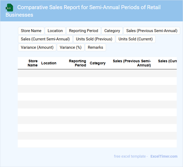The width and height of the screenshot is (183, 167).
Task: Select the Sales (Current Semi-Annual) tag
Action: tap(45, 39)
